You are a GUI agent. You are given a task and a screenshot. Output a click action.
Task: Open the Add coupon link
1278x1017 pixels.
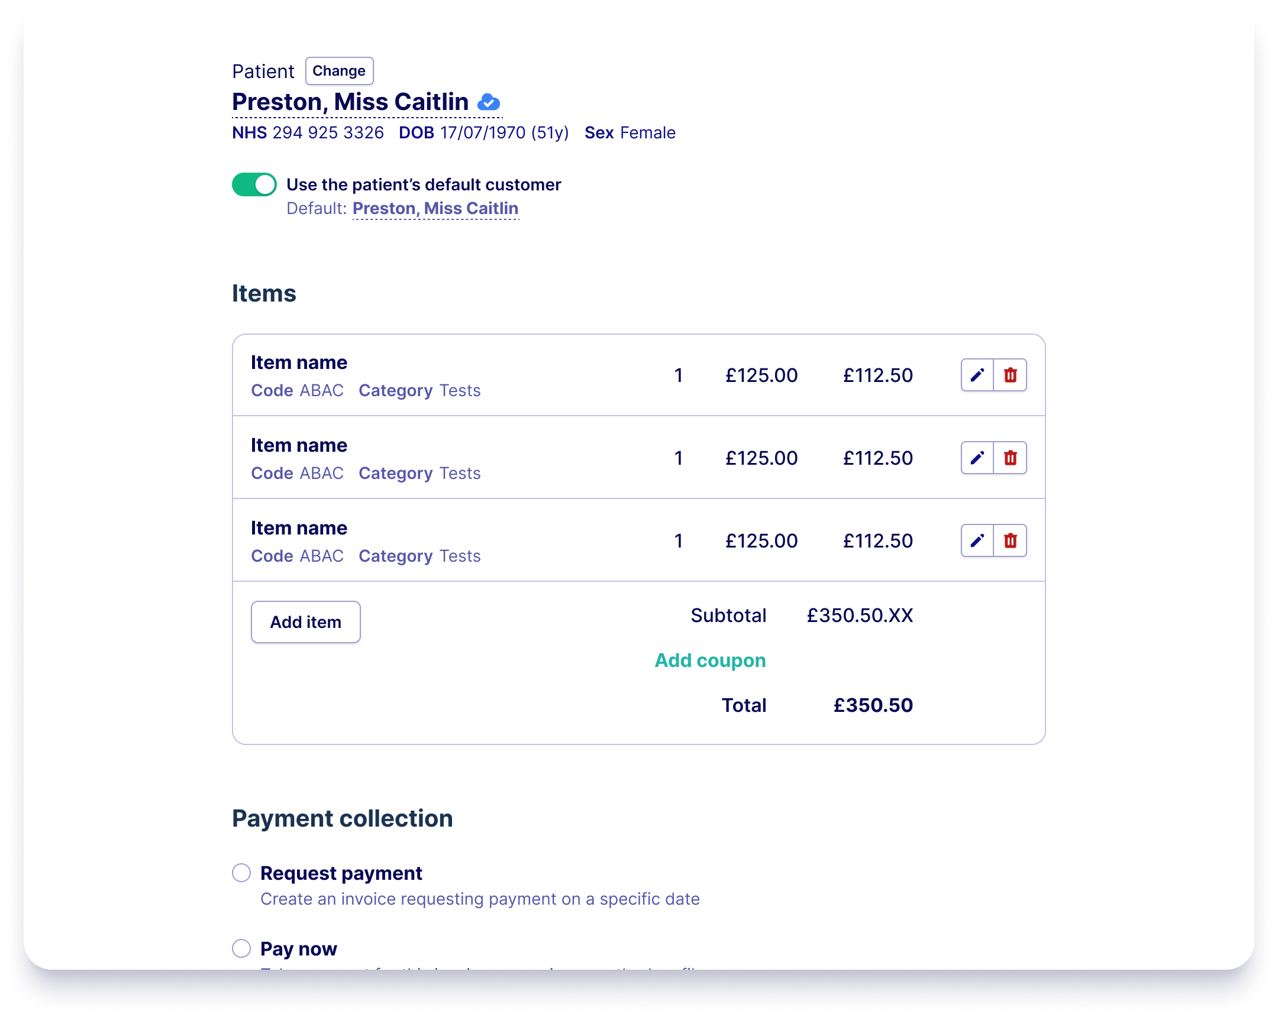709,660
